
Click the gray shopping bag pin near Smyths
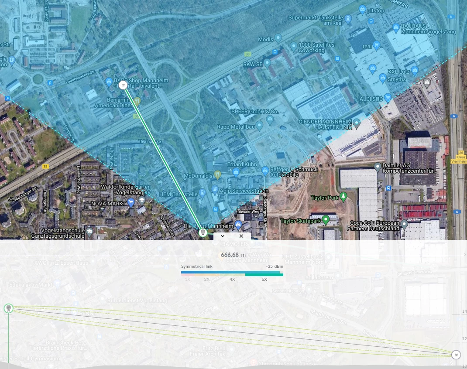pos(426,82)
